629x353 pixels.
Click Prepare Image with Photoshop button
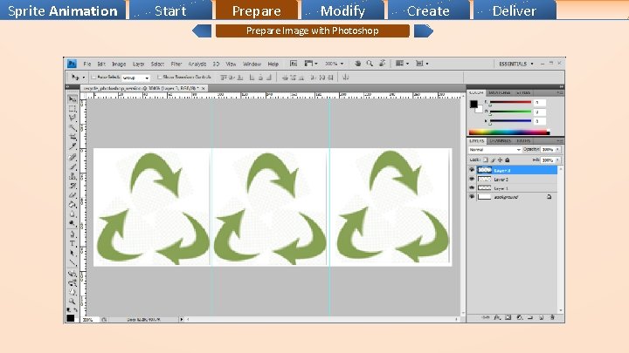pyautogui.click(x=313, y=31)
